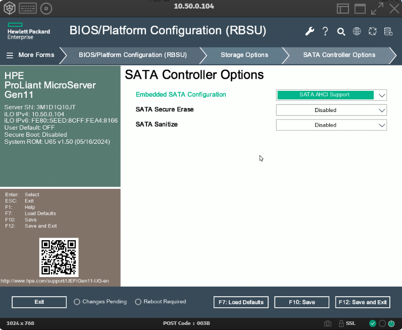Click the Server SN: 3M1D1Q10JT text
402x330 pixels.
pos(40,107)
